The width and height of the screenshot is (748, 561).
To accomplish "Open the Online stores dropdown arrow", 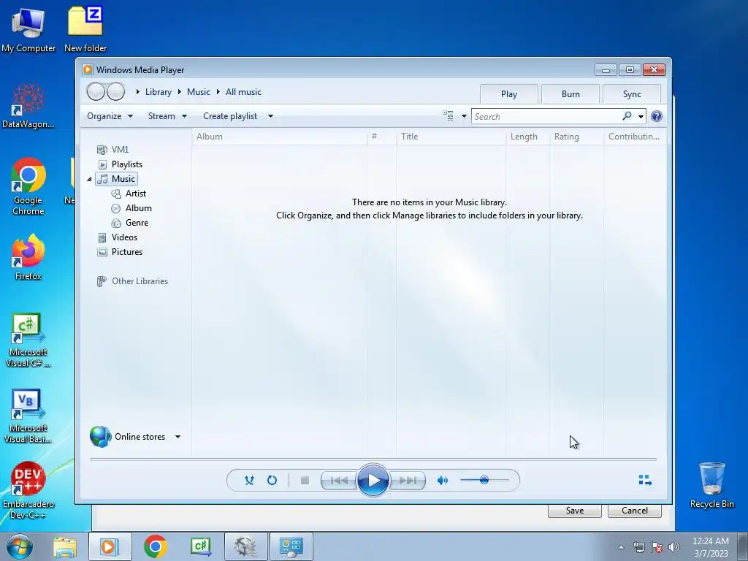I will click(178, 437).
